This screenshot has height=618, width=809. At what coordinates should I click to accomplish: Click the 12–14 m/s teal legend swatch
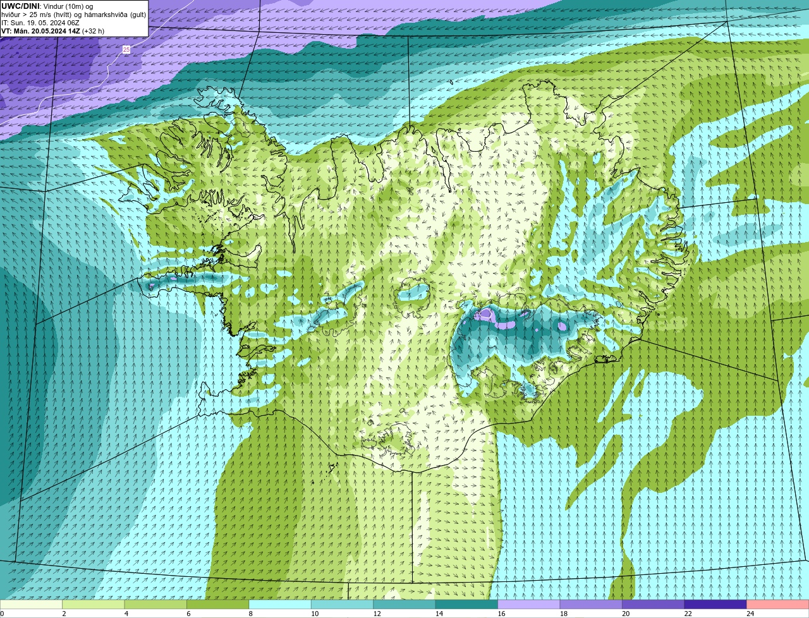pos(404,604)
